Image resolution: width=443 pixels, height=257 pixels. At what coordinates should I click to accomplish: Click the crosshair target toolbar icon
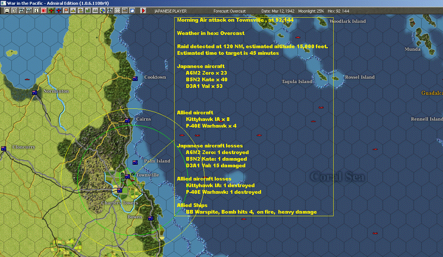(110, 11)
